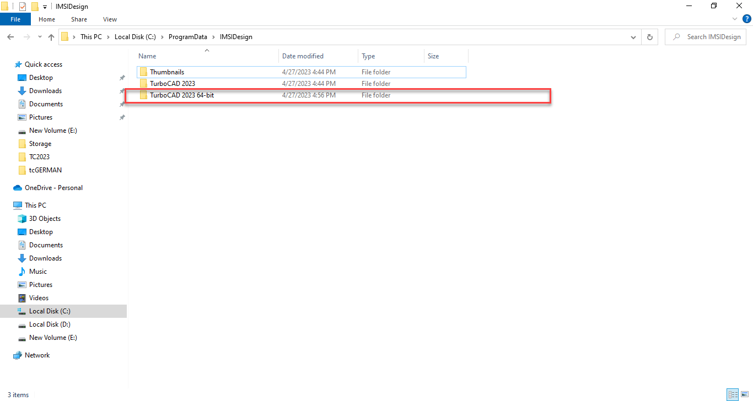Click TurboCAD 2023 64-bit folder icon
The image size is (753, 401).
pos(144,95)
